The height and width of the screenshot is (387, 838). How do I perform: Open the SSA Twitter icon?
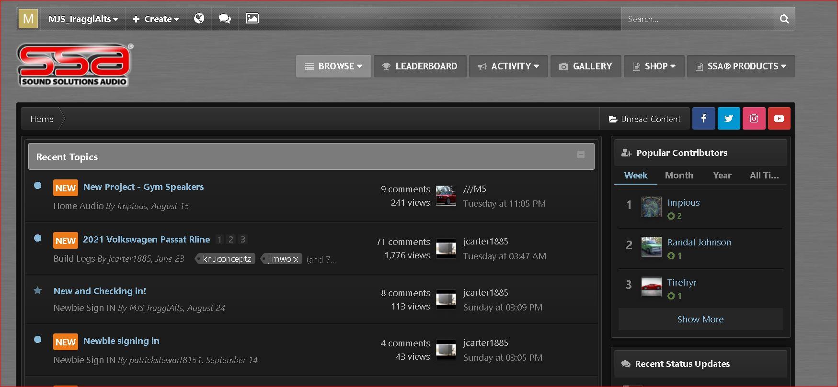729,119
